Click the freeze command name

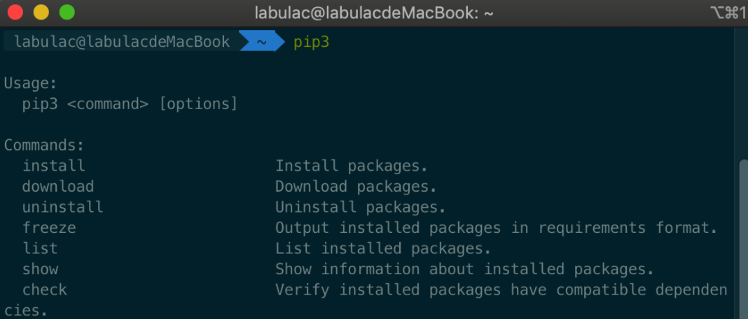point(49,228)
